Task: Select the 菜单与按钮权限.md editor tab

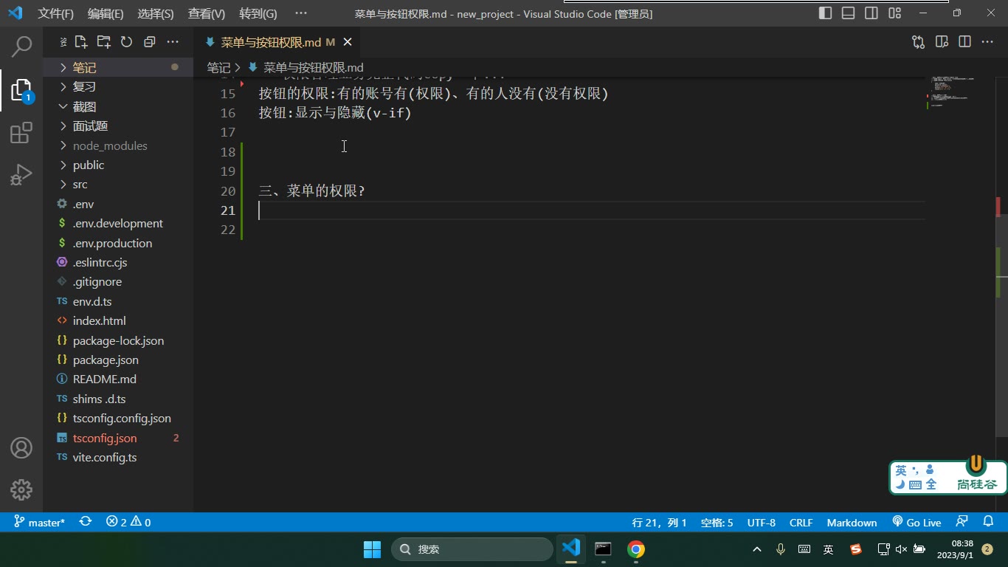Action: click(275, 43)
